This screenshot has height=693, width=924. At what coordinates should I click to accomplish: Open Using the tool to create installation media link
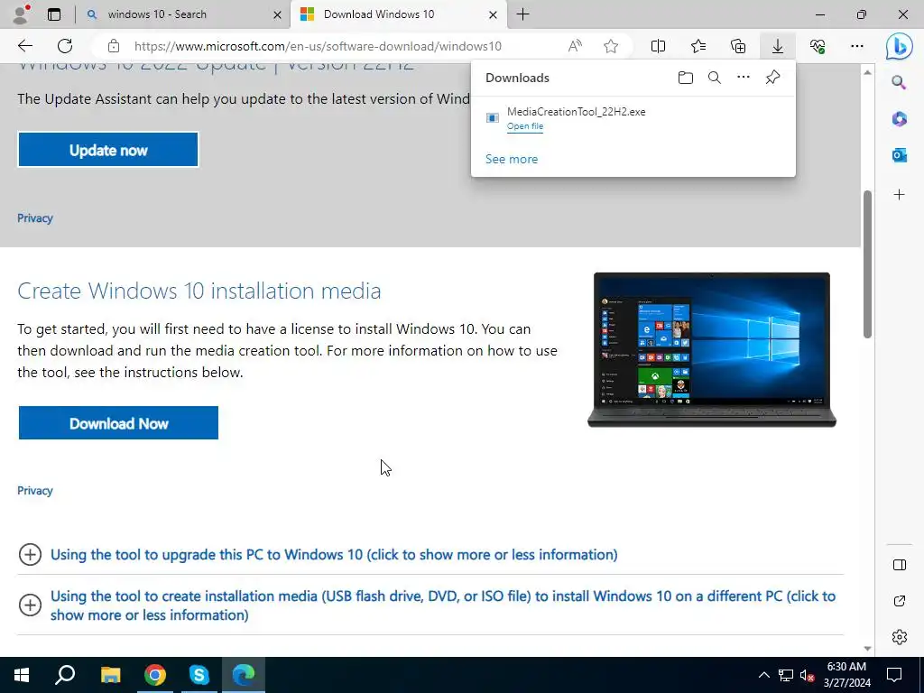(x=442, y=605)
